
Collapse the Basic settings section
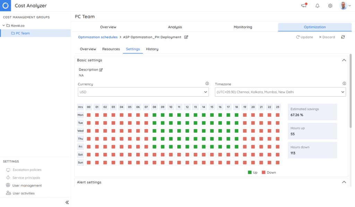point(344,60)
